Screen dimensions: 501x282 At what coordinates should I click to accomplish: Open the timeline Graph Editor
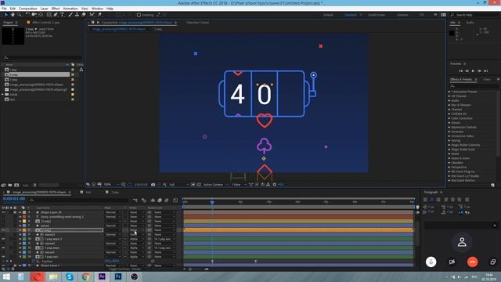pyautogui.click(x=175, y=201)
